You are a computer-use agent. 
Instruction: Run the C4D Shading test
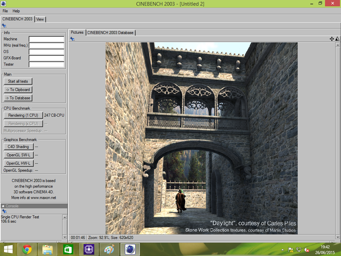click(x=19, y=147)
